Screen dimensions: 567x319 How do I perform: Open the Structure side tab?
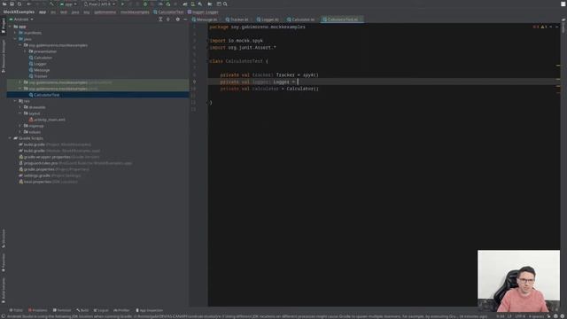(4, 238)
